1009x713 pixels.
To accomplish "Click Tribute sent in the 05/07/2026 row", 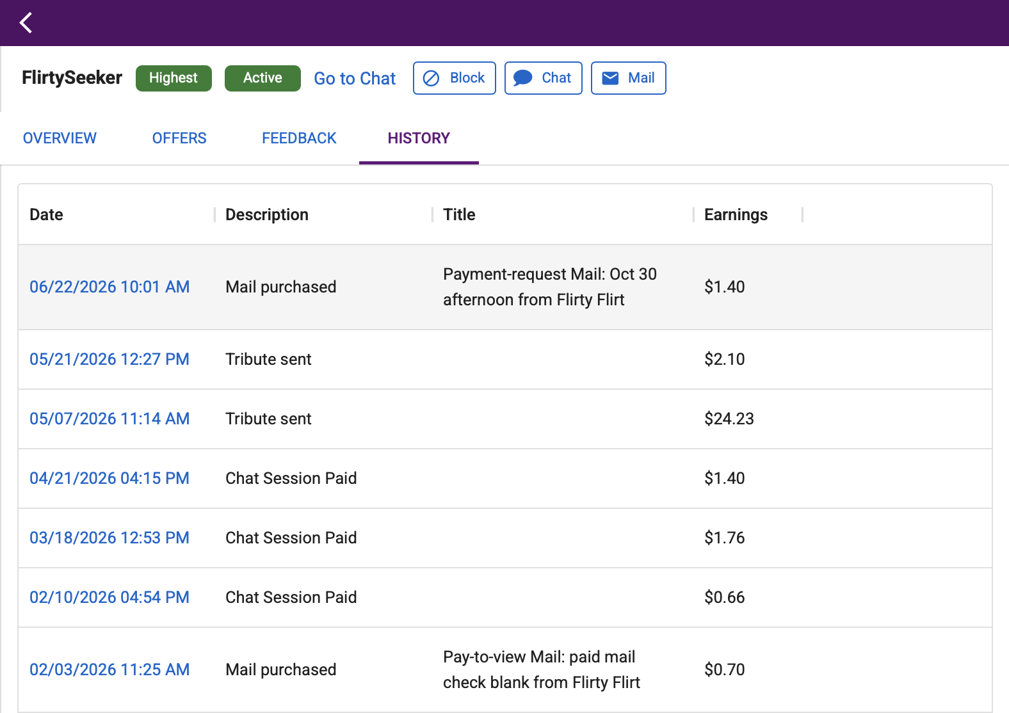I will pyautogui.click(x=268, y=419).
